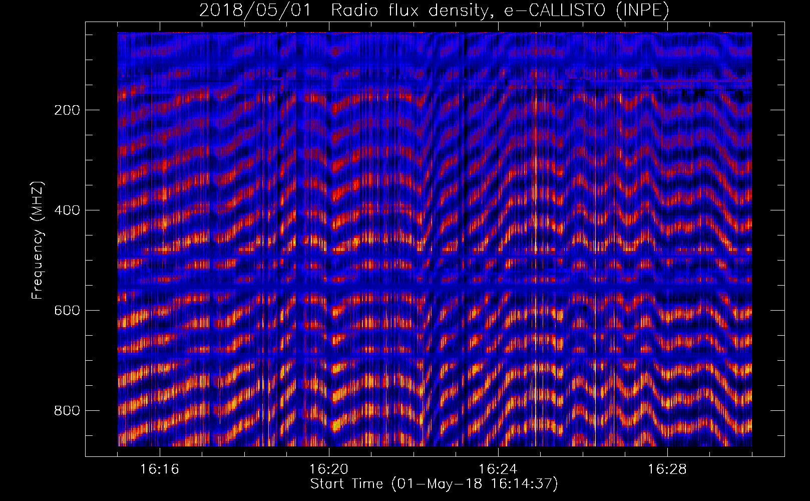The width and height of the screenshot is (810, 501).
Task: Click the plot title 'Radio flux density, e-CALLISTO (INPE)'
Action: [x=500, y=11]
